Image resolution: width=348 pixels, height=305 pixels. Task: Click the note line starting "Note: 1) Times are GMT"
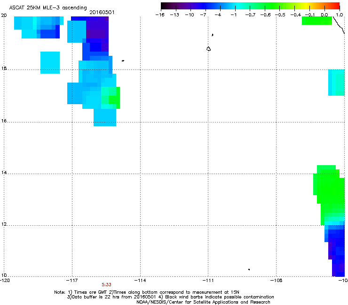[147, 292]
